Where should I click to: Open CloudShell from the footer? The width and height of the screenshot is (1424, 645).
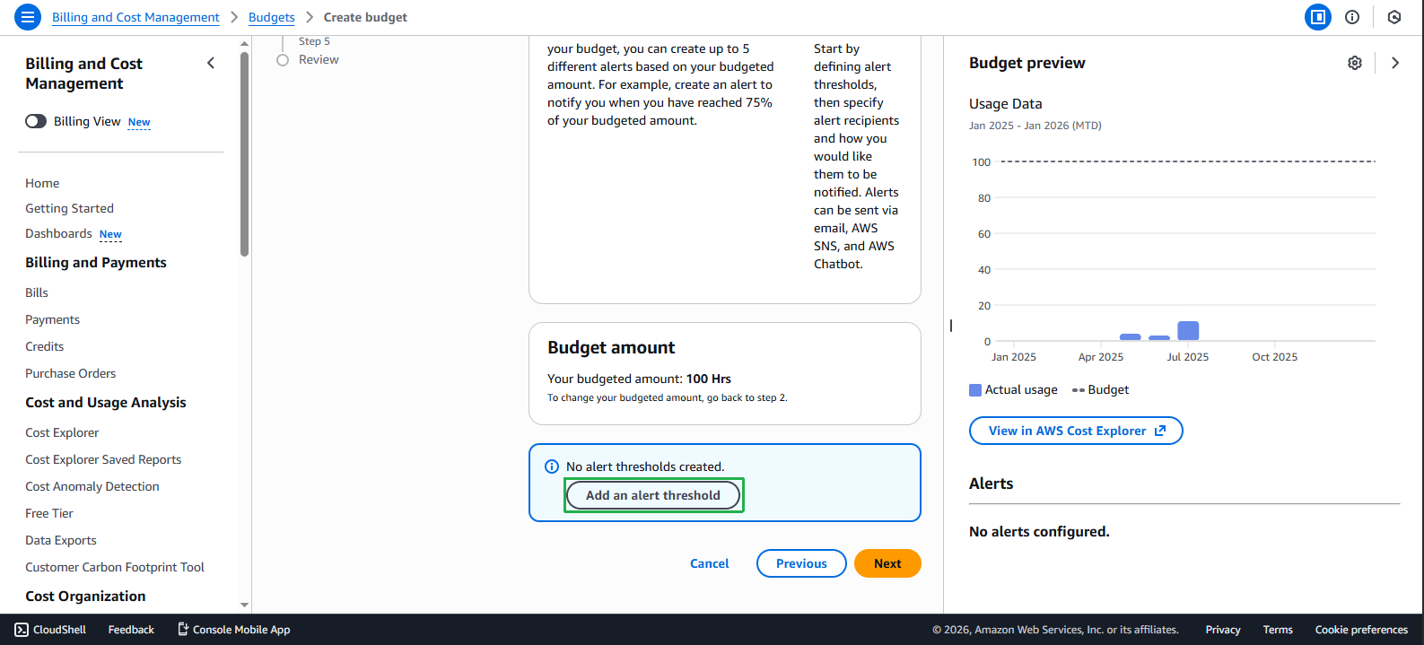51,630
